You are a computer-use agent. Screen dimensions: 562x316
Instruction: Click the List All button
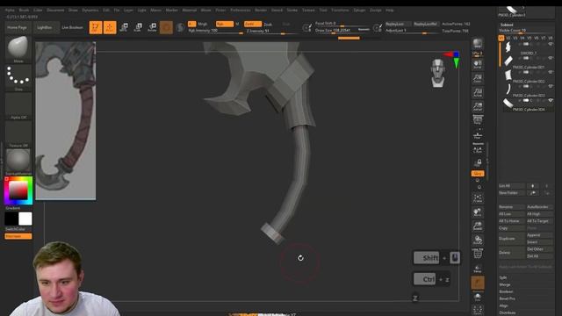[x=511, y=185]
